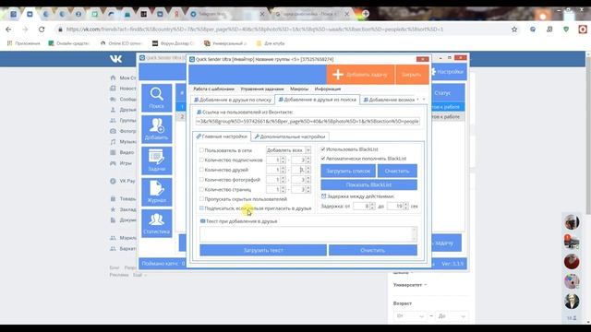Screen dimensions: 591x332
Task: Click the red extension icon in browser toolbar
Action: pos(583,30)
